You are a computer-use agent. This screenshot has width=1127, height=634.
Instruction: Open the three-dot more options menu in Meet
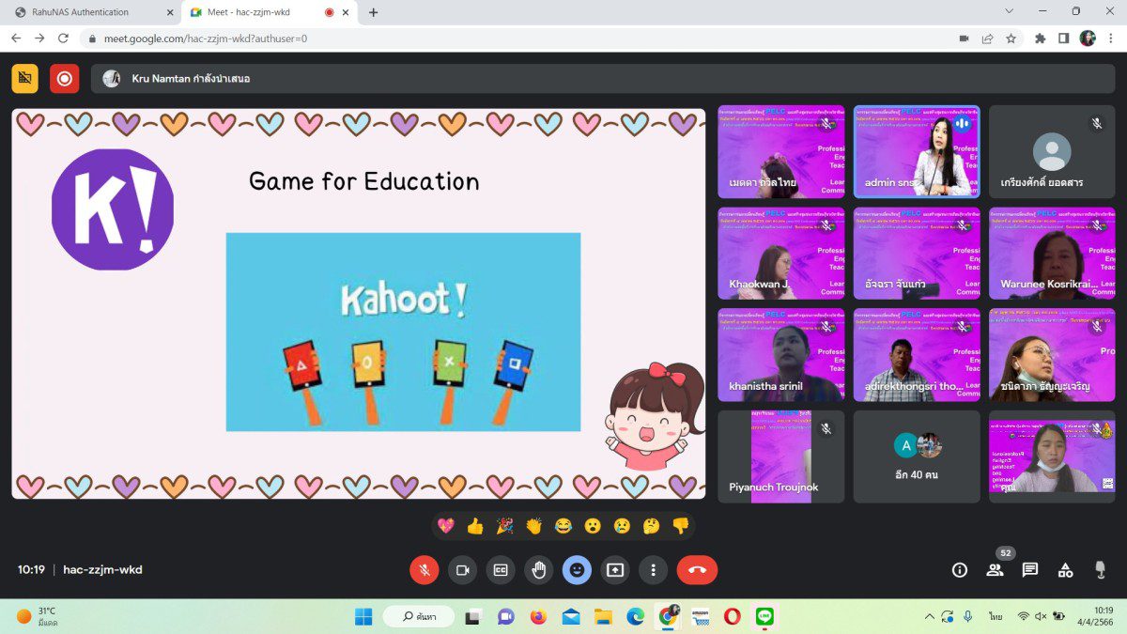tap(653, 569)
